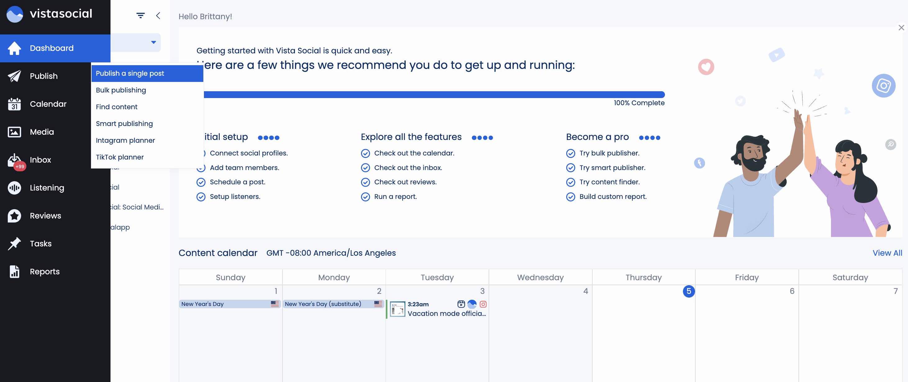The height and width of the screenshot is (382, 908).
Task: Expand the profile group dropdown arrow
Action: [x=153, y=42]
